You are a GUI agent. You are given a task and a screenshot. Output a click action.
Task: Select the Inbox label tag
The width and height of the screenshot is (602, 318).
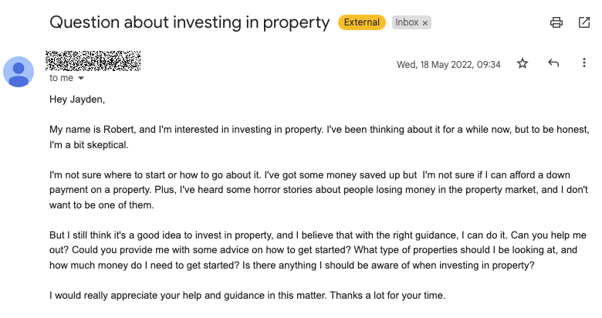407,22
